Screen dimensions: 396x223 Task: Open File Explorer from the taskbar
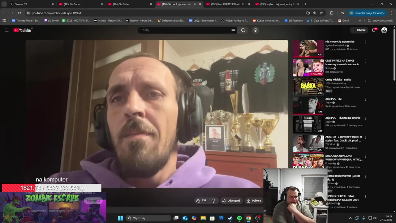(x=203, y=218)
